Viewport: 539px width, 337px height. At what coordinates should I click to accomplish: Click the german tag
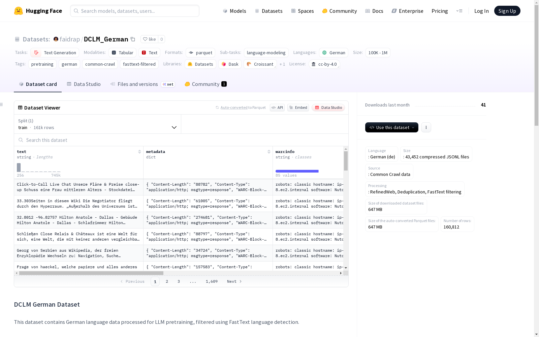click(x=69, y=64)
